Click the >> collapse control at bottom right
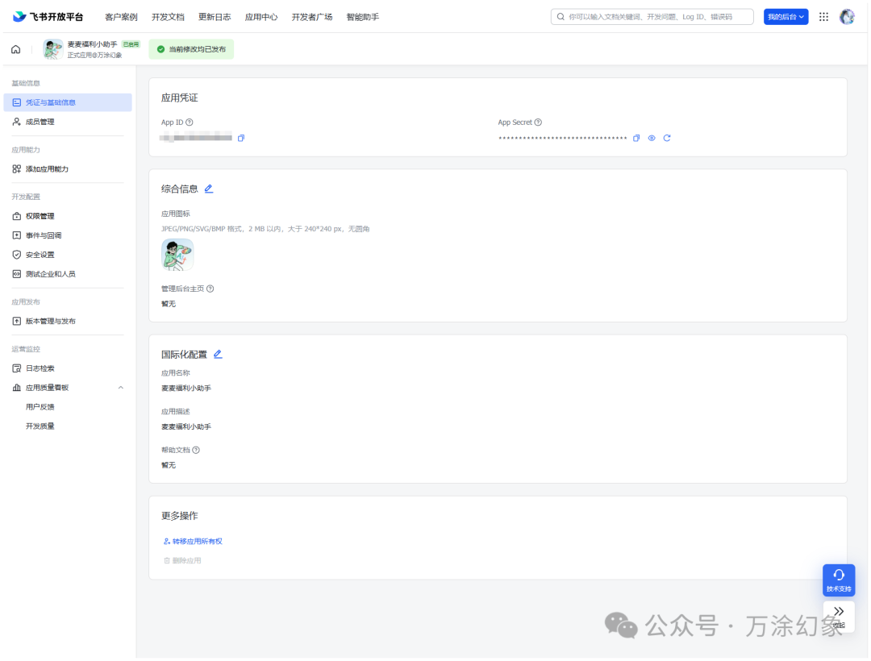This screenshot has height=661, width=871. [838, 611]
